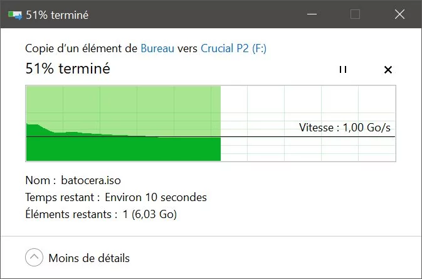Collapse details using the circled chevron icon
Viewport: 422px width, 279px height.
(34, 258)
